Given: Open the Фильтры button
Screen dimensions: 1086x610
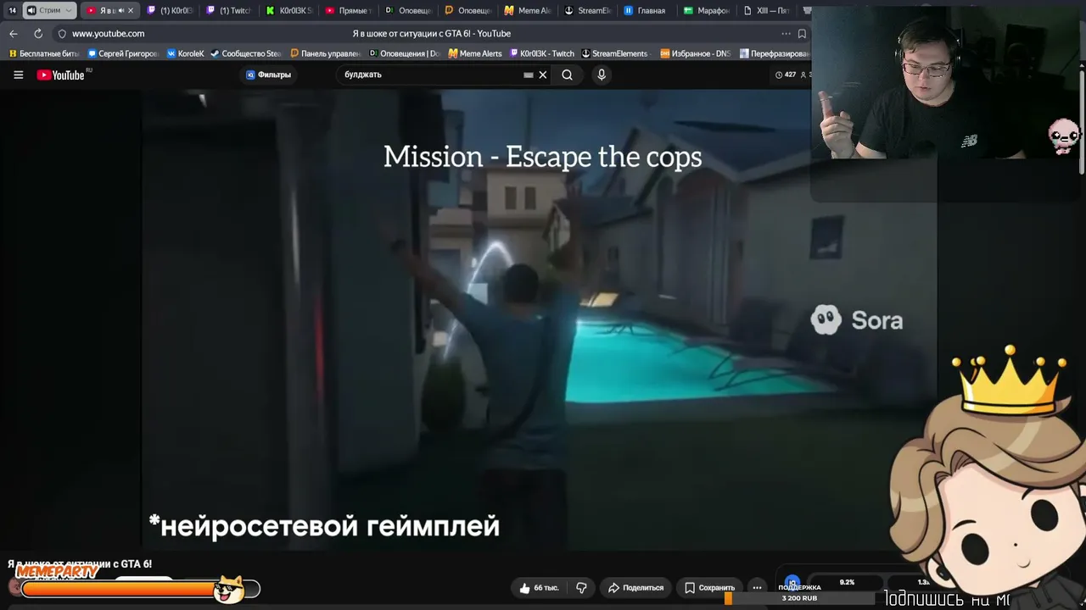Looking at the screenshot, I should [x=269, y=75].
